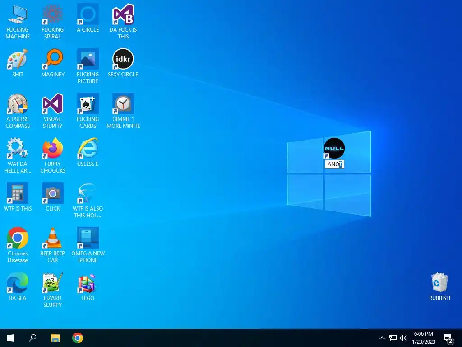Select the LIZARD SLURPY notepad icon

pos(52,283)
